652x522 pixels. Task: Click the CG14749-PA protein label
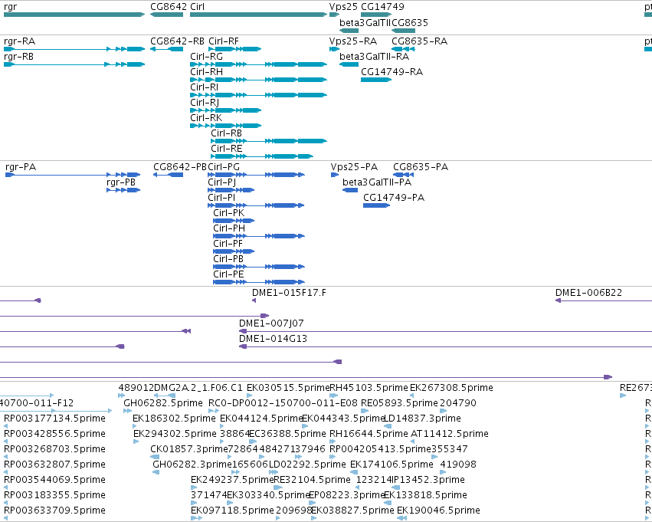pos(394,198)
